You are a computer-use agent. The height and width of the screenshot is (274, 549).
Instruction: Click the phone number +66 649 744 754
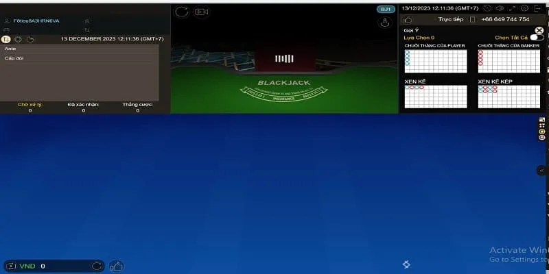click(505, 19)
